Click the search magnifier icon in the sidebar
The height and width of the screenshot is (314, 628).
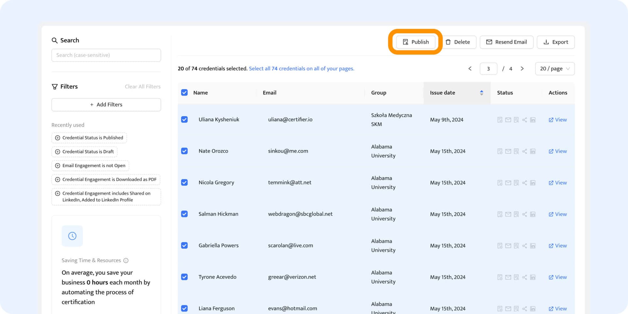click(55, 40)
